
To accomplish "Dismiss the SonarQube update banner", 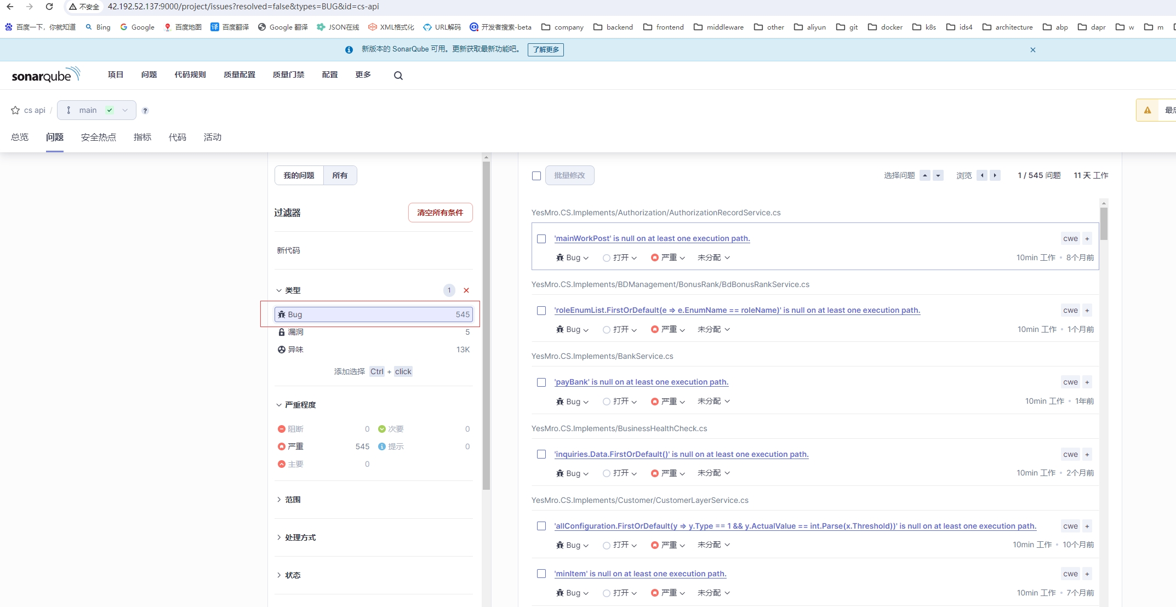I will click(x=1033, y=50).
